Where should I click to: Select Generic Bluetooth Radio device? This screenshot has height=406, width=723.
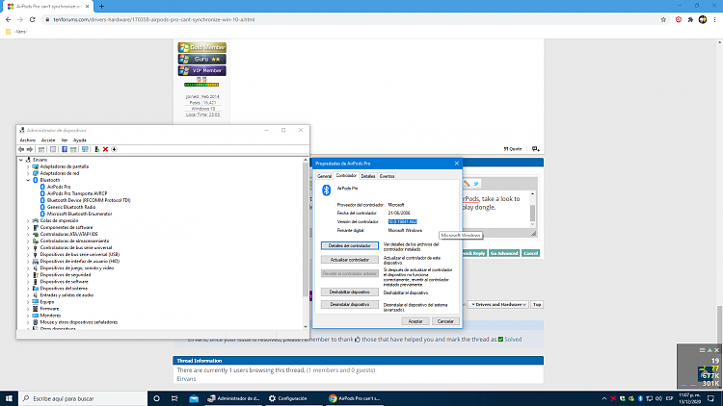click(x=71, y=207)
